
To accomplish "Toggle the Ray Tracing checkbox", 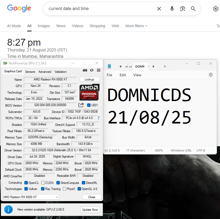I will pos(43,189).
